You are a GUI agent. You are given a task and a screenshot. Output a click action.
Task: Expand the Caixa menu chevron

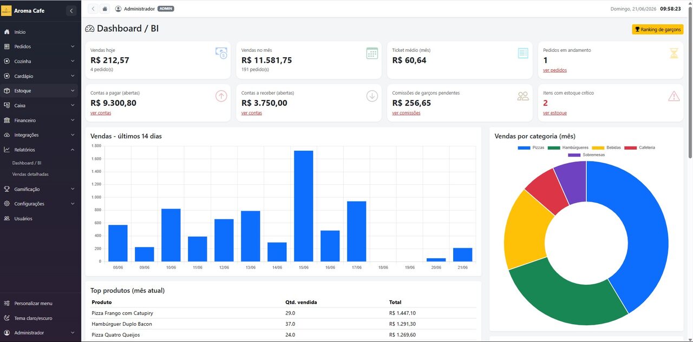(x=73, y=105)
